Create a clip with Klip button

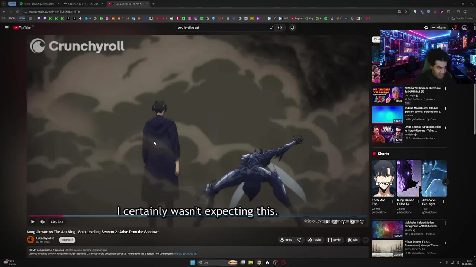[353, 240]
